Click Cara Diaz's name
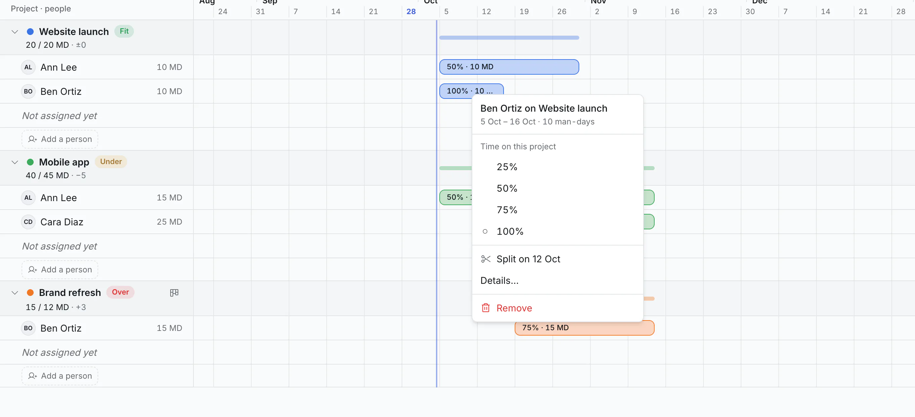This screenshot has height=417, width=915. coord(62,222)
